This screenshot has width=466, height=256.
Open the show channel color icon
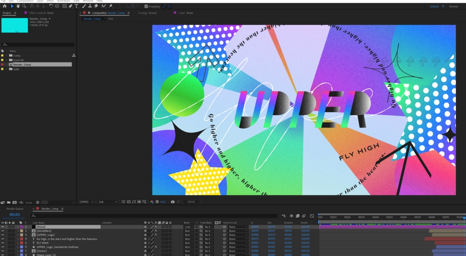click(x=152, y=202)
